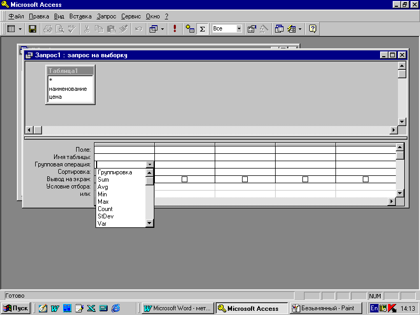The width and height of the screenshot is (420, 315).
Task: Select Avg in group operation list
Action: coord(121,187)
